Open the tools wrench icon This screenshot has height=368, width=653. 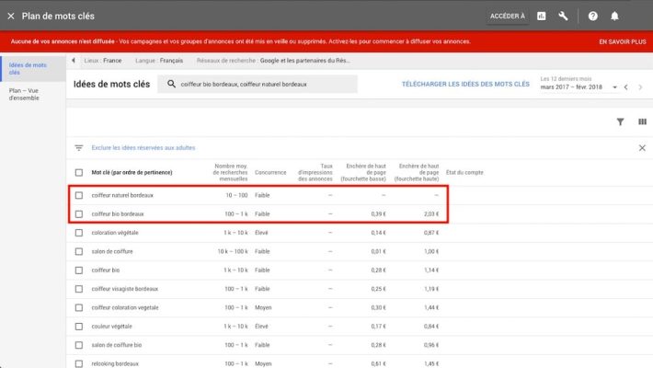(563, 16)
